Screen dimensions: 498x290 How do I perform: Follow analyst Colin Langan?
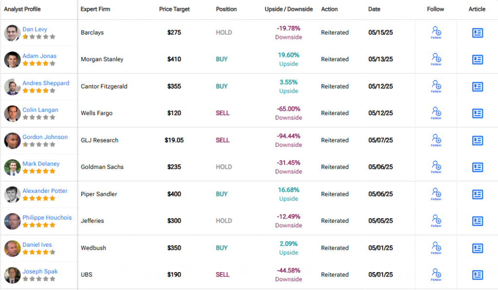[x=436, y=113]
